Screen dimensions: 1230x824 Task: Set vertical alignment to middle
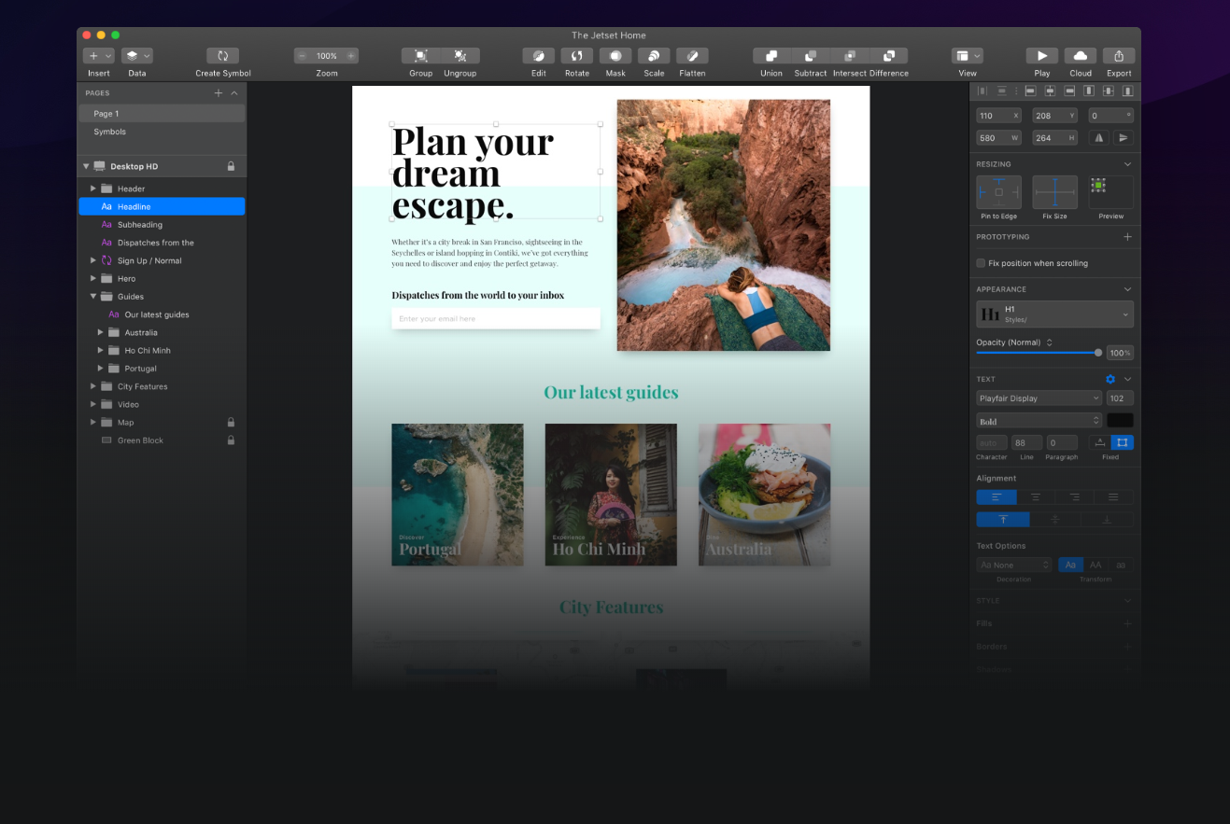click(1055, 520)
